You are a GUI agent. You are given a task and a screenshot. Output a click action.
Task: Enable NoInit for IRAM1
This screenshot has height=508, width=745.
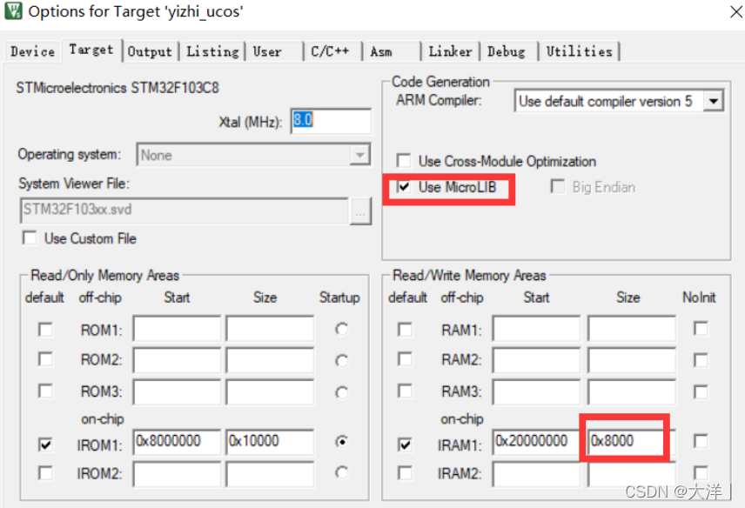701,441
